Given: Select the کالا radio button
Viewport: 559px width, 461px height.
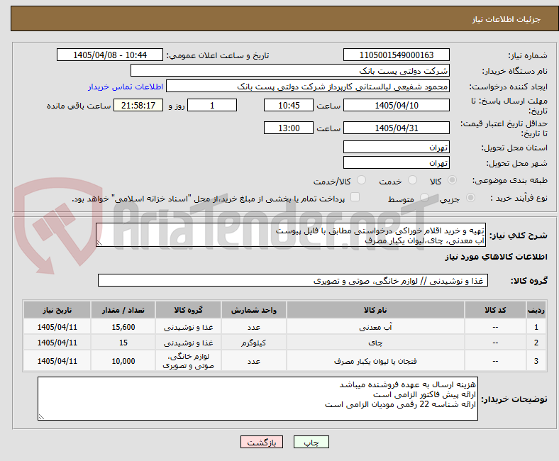Looking at the screenshot, I should 452,180.
